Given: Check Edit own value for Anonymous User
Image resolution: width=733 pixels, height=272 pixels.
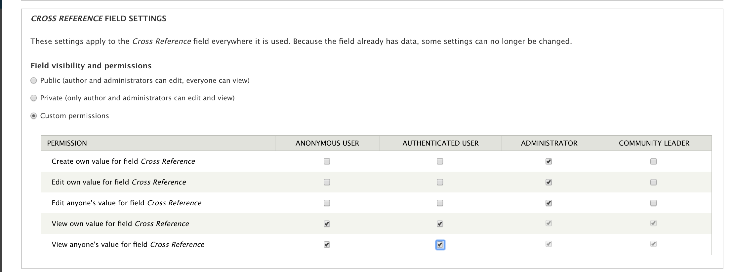Looking at the screenshot, I should (x=327, y=182).
